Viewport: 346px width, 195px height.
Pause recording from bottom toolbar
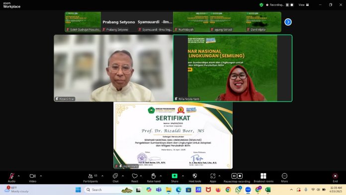point(234,176)
